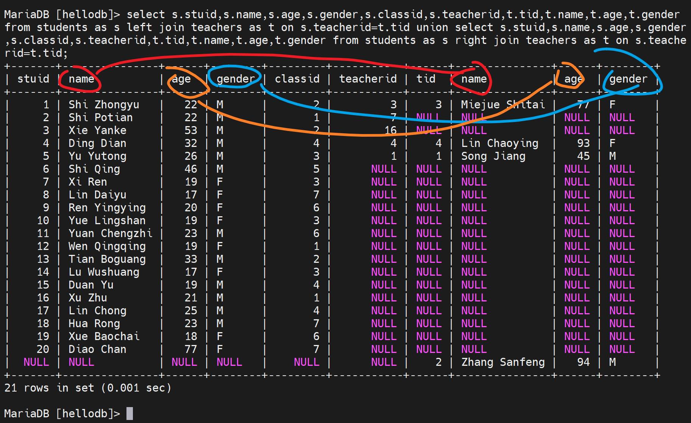Click the classid column header
This screenshot has height=423, width=691.
coord(297,79)
